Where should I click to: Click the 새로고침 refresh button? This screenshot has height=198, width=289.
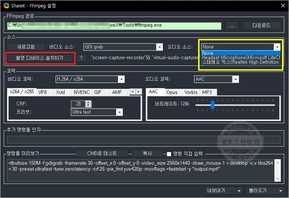coord(26,47)
